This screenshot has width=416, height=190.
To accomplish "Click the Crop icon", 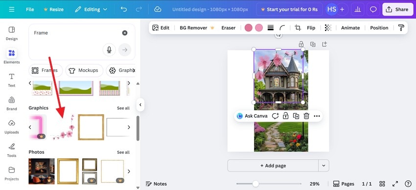I will (x=298, y=28).
